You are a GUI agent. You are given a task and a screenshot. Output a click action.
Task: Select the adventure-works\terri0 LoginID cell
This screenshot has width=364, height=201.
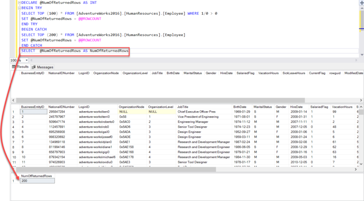tap(98, 117)
